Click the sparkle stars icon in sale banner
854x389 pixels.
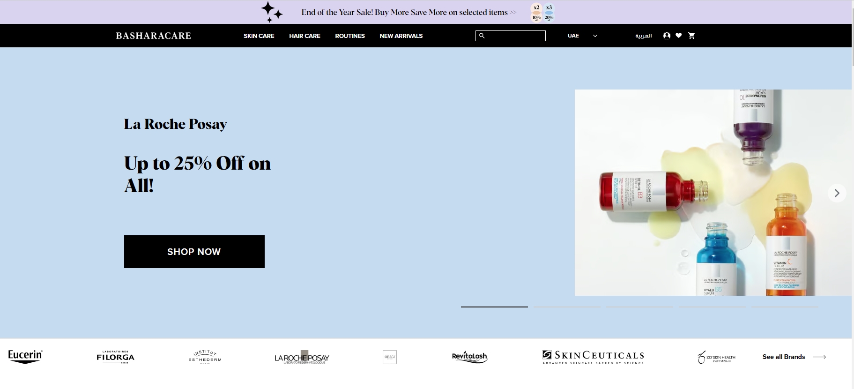click(x=272, y=12)
